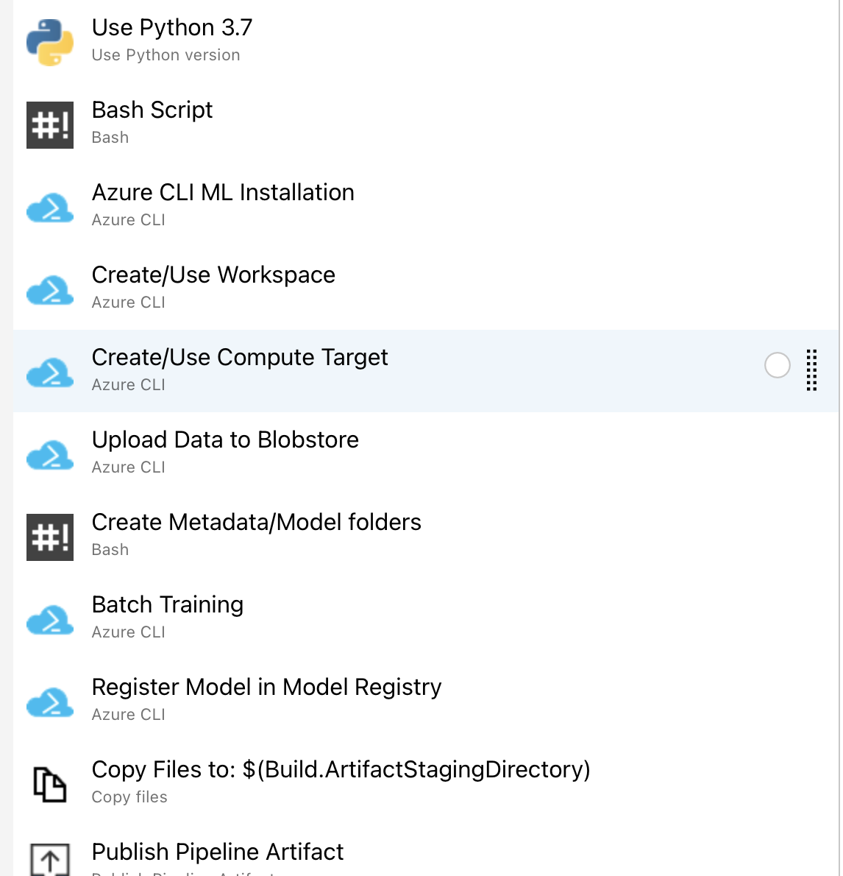The width and height of the screenshot is (843, 876).
Task: Select the Create/Use Workspace task
Action: (213, 275)
